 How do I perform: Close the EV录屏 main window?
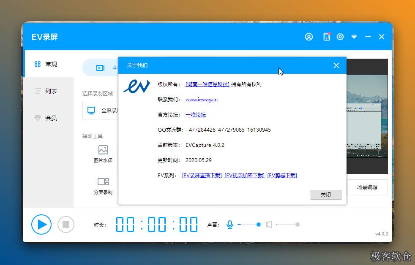(x=381, y=37)
